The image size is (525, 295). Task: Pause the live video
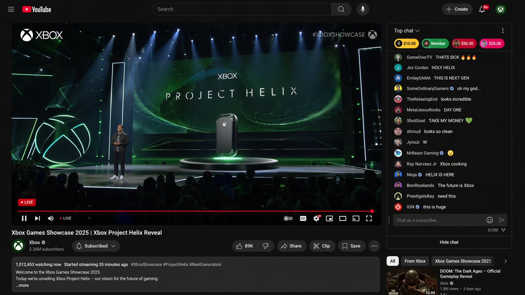[x=24, y=218]
